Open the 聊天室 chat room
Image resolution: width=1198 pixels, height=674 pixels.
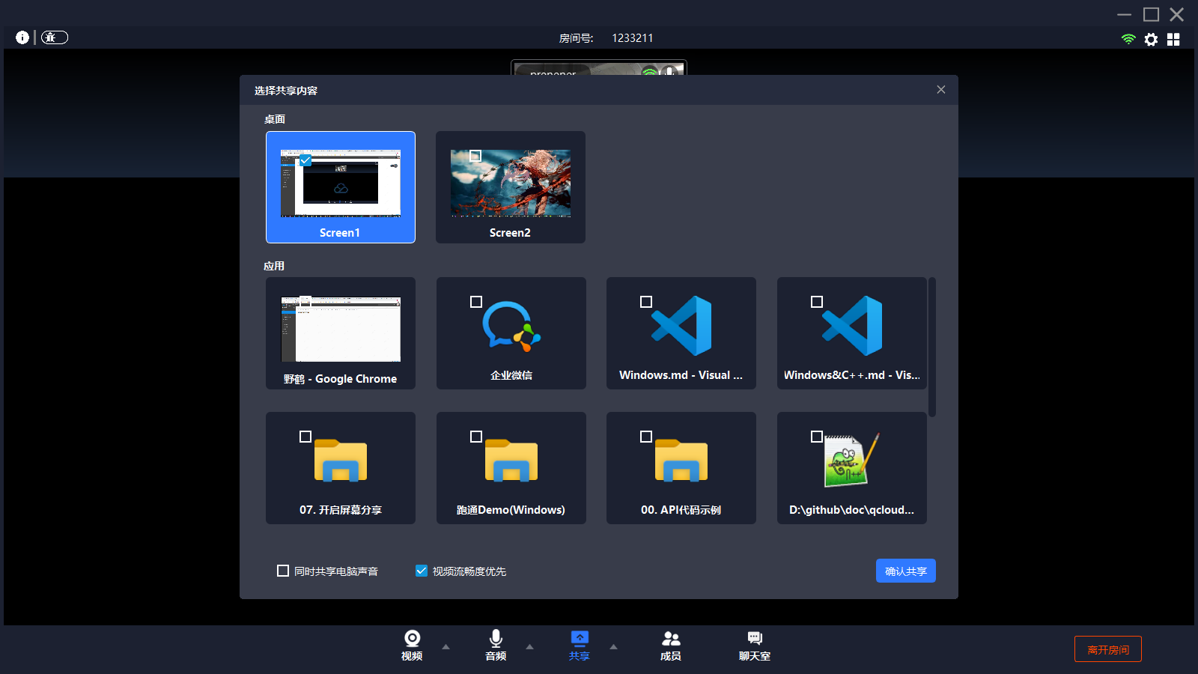(755, 638)
